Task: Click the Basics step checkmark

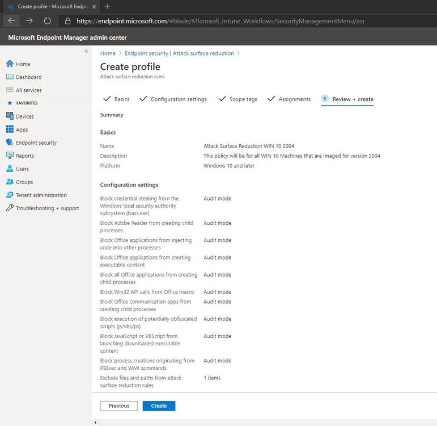Action: coord(107,99)
